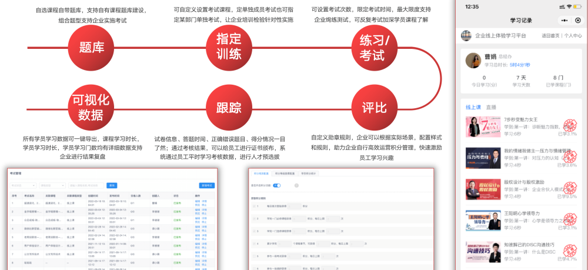
Task: Click the help icon beside points toggle
Action: pyautogui.click(x=296, y=186)
